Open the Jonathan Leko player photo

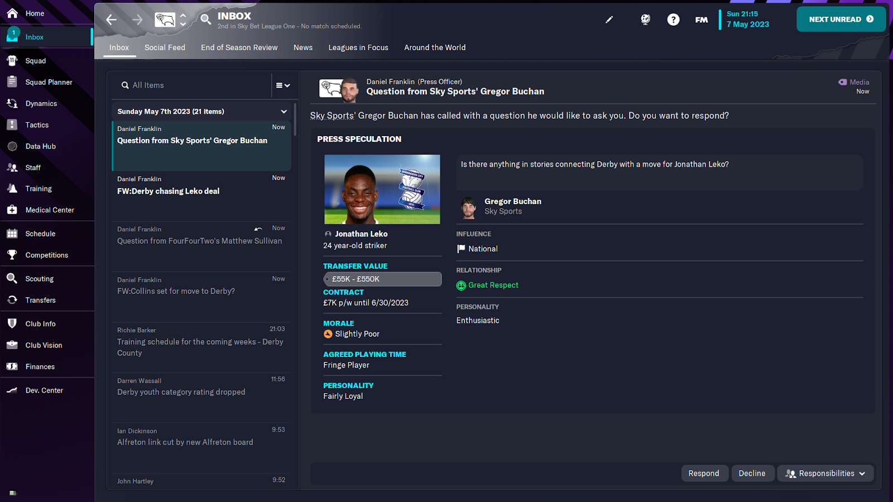pos(382,189)
